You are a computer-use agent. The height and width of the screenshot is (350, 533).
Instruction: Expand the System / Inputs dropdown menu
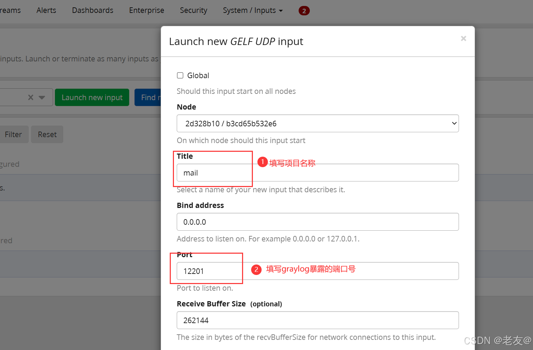253,10
